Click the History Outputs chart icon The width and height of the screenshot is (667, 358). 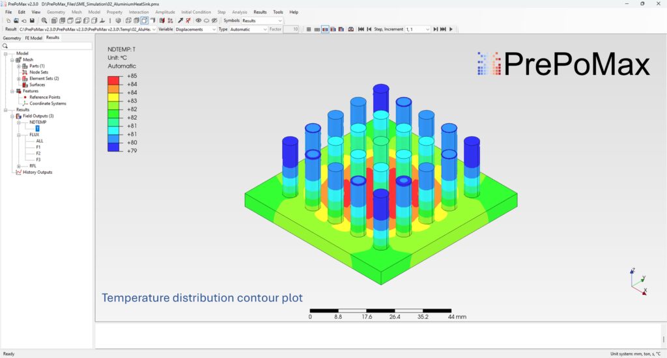coord(18,172)
